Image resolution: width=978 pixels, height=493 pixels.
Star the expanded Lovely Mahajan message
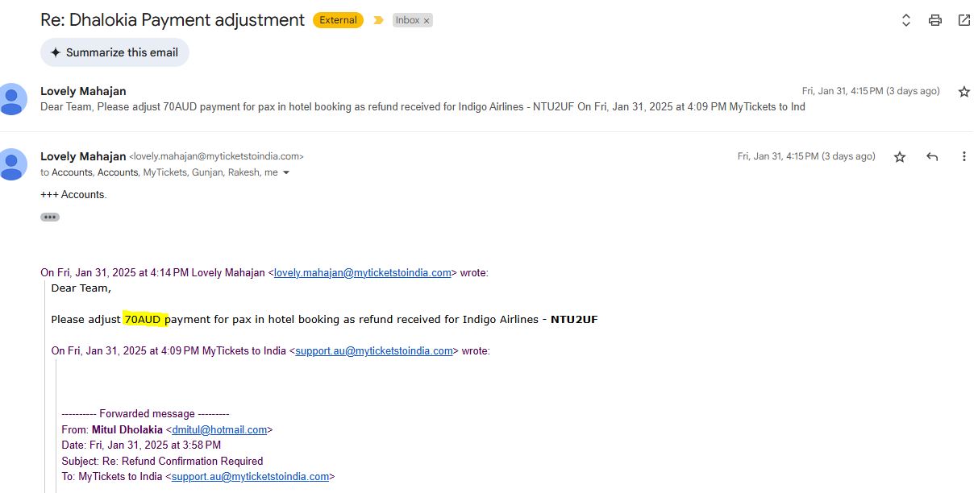900,157
